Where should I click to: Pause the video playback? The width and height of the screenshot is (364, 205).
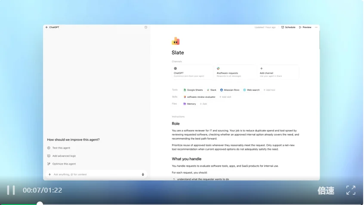[x=11, y=190]
